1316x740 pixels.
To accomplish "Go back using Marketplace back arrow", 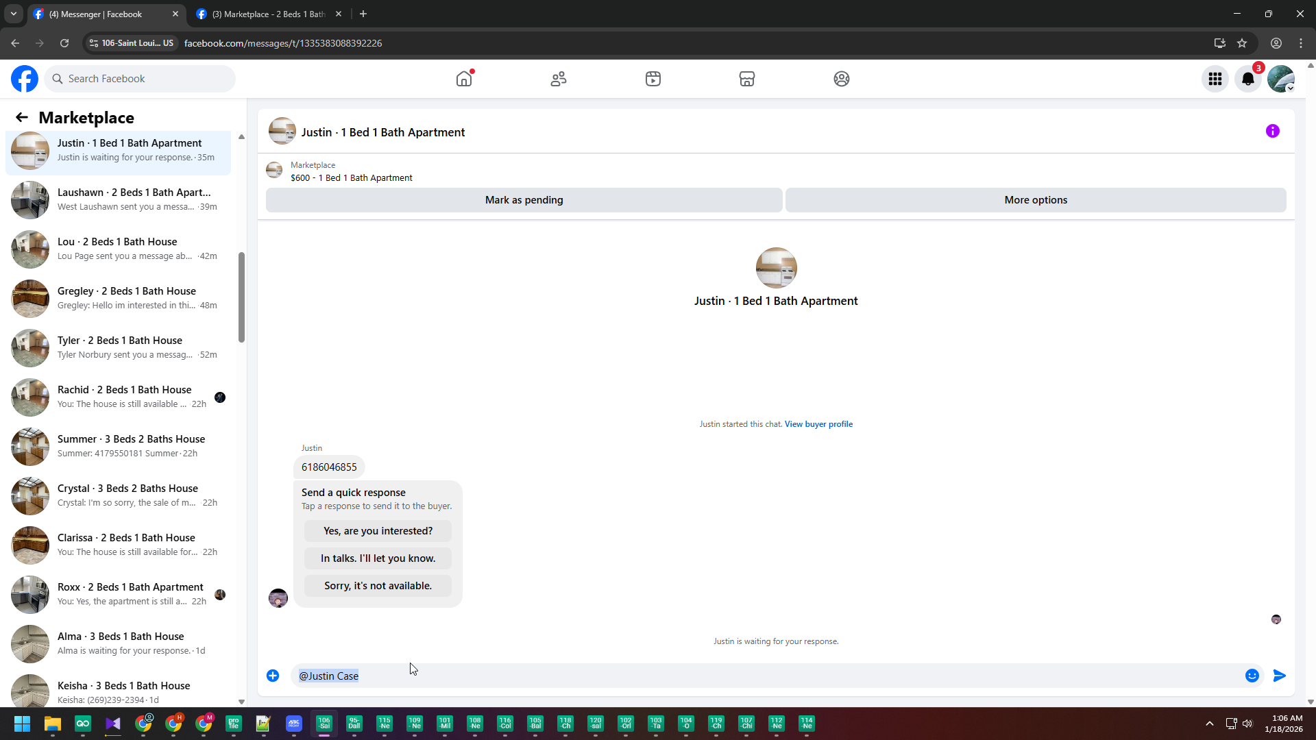I will click(x=22, y=117).
